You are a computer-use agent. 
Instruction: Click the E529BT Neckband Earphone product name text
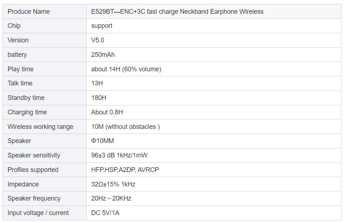click(177, 12)
